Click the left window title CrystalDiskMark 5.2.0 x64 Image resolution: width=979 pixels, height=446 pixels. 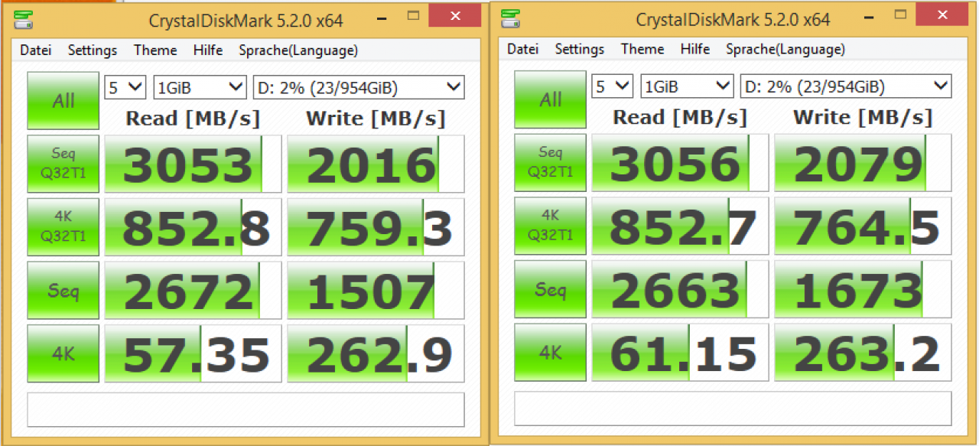click(x=246, y=21)
